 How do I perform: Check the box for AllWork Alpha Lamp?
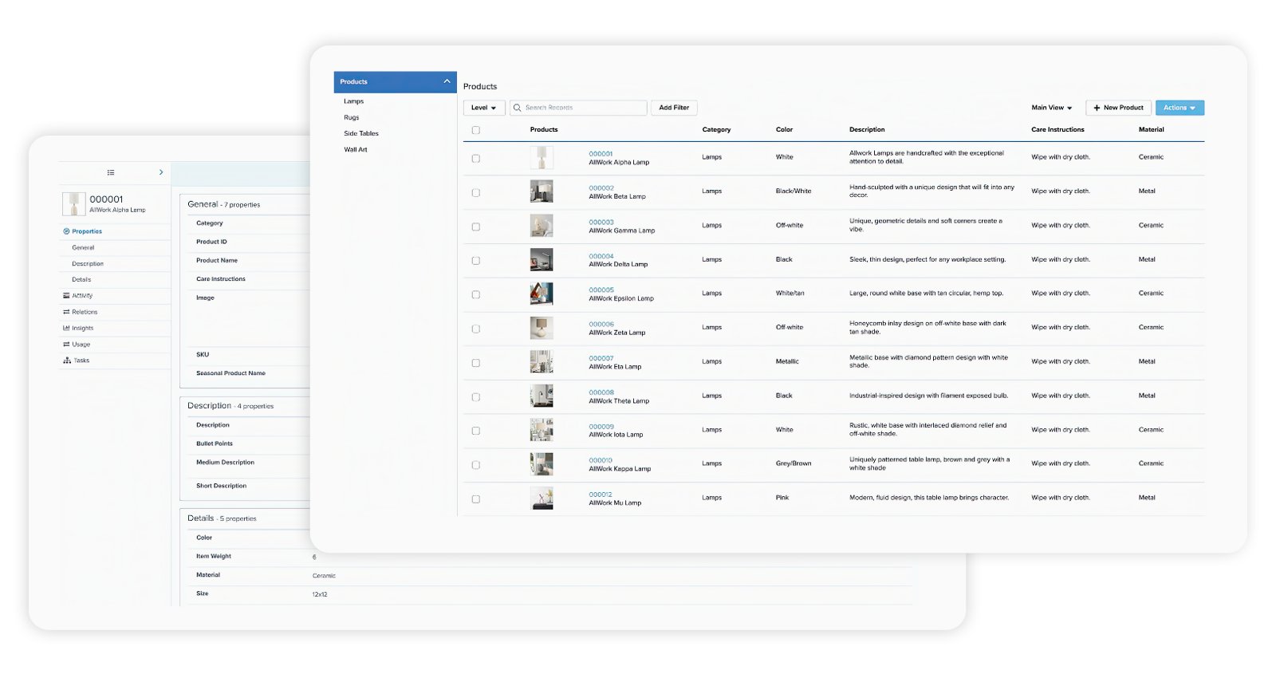(x=476, y=159)
